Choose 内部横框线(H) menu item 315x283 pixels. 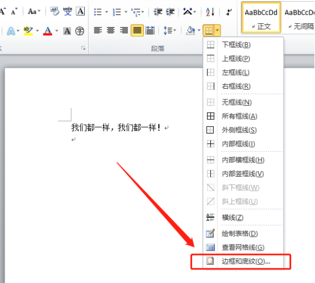(x=243, y=160)
